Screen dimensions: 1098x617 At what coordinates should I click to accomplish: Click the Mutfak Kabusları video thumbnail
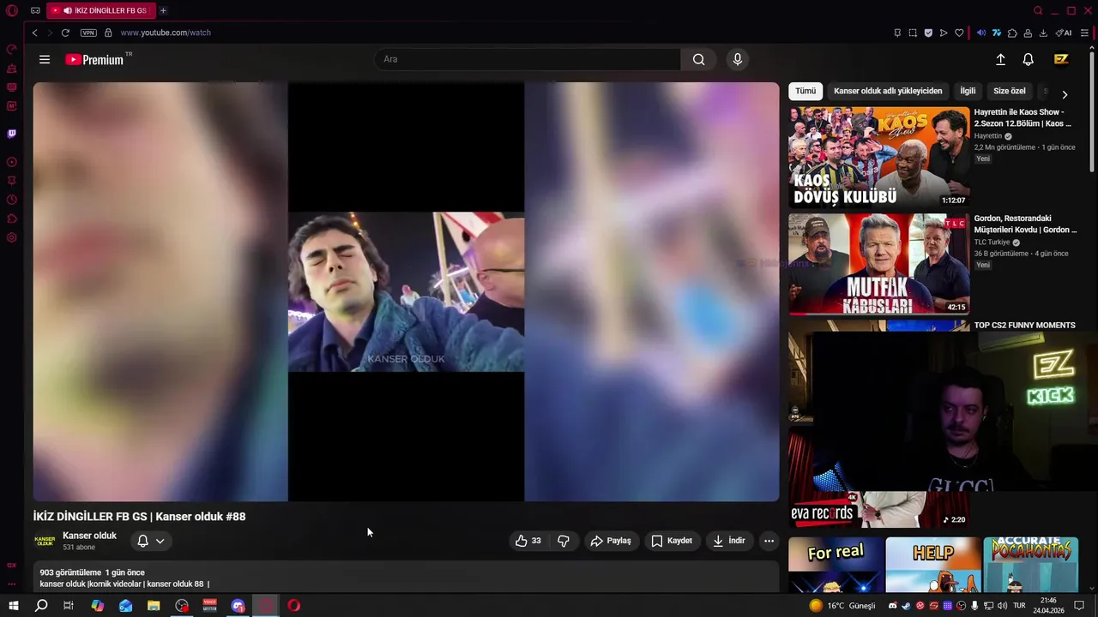[879, 264]
